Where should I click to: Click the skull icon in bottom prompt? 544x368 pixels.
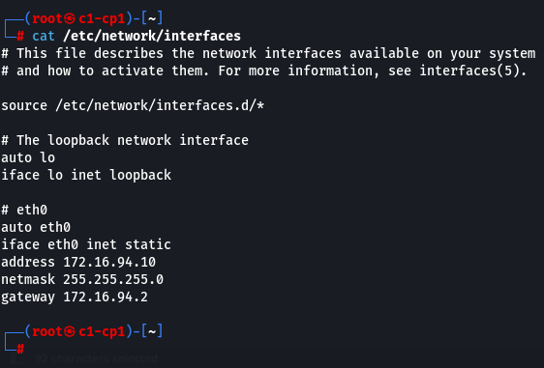pos(70,331)
